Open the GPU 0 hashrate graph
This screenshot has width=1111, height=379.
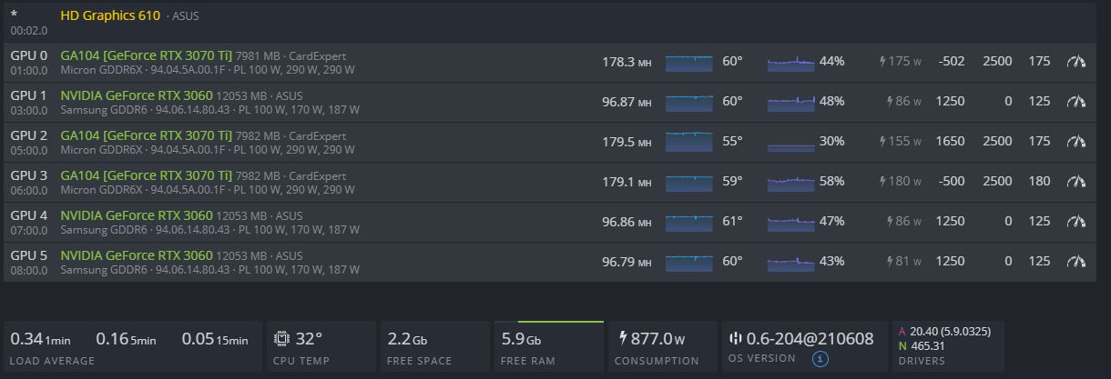tap(689, 63)
